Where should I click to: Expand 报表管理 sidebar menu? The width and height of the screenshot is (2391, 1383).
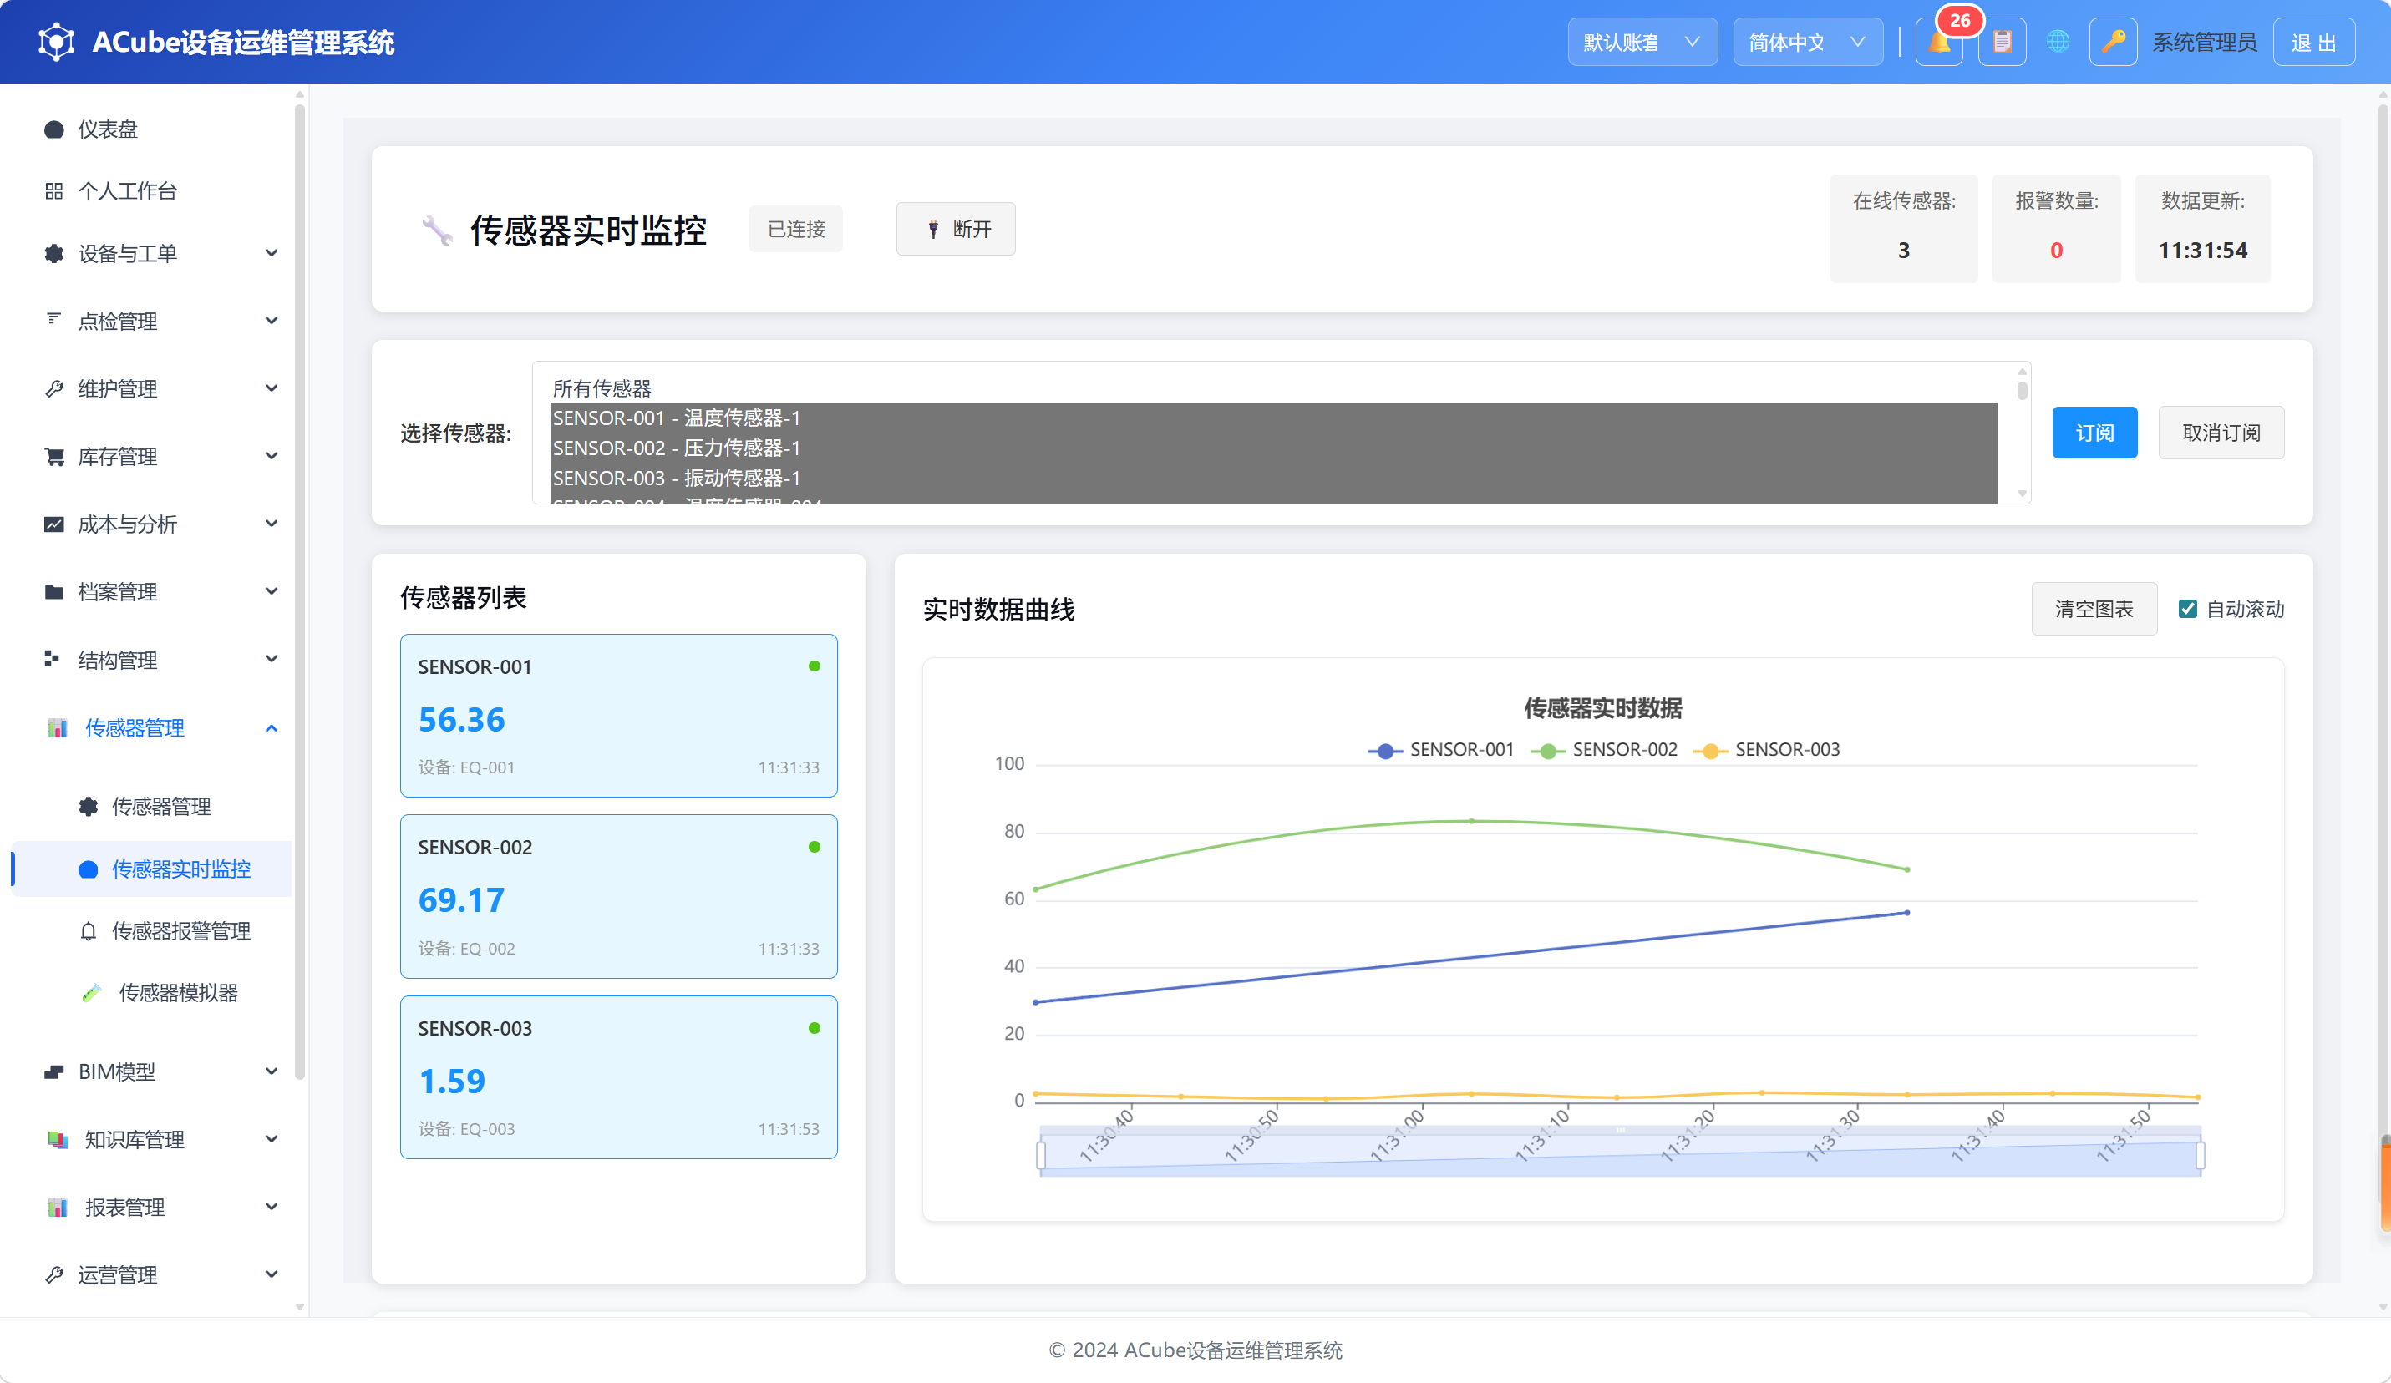[152, 1208]
